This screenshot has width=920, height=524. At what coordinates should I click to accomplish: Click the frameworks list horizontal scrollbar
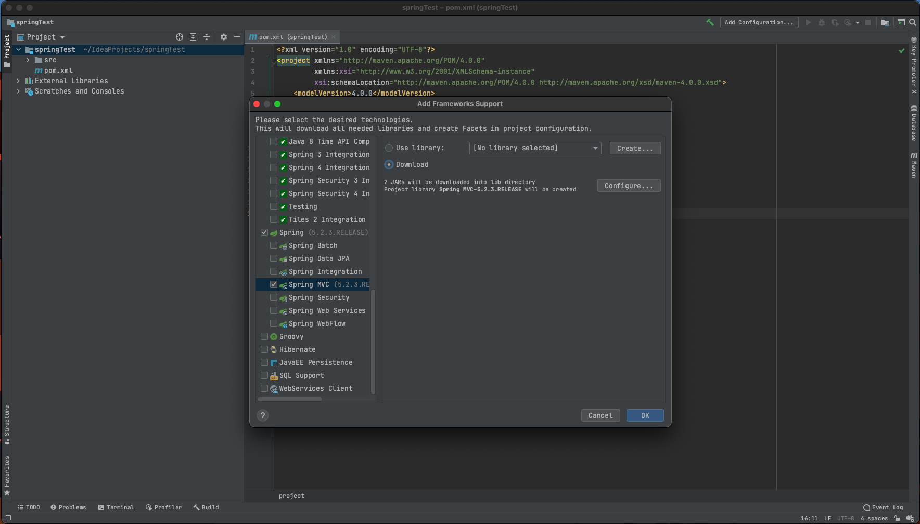point(290,399)
